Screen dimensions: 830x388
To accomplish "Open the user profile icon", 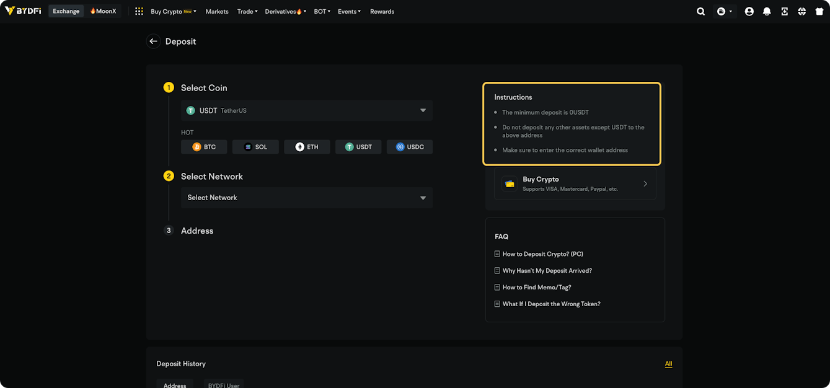I will point(749,11).
